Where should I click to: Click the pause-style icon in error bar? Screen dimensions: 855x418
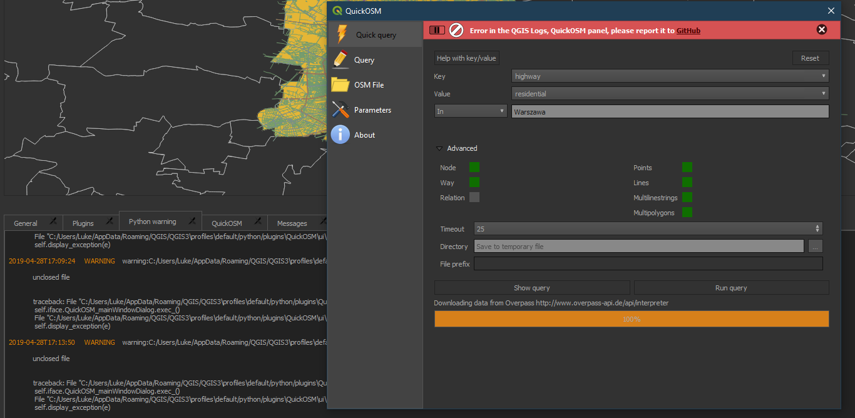pos(438,30)
